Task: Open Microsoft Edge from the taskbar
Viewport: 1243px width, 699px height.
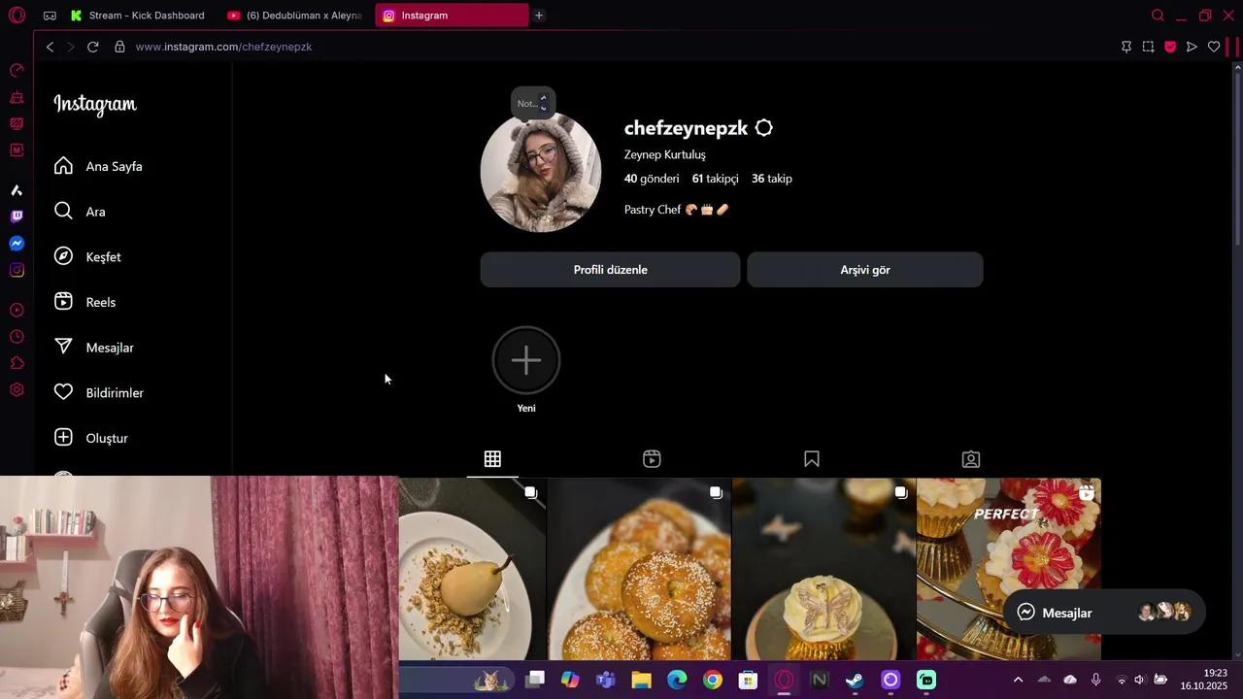Action: coord(677,680)
